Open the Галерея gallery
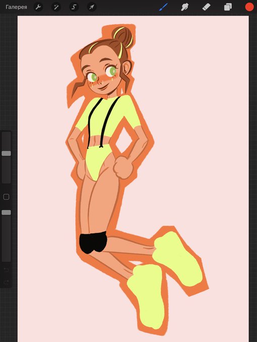 pyautogui.click(x=16, y=7)
